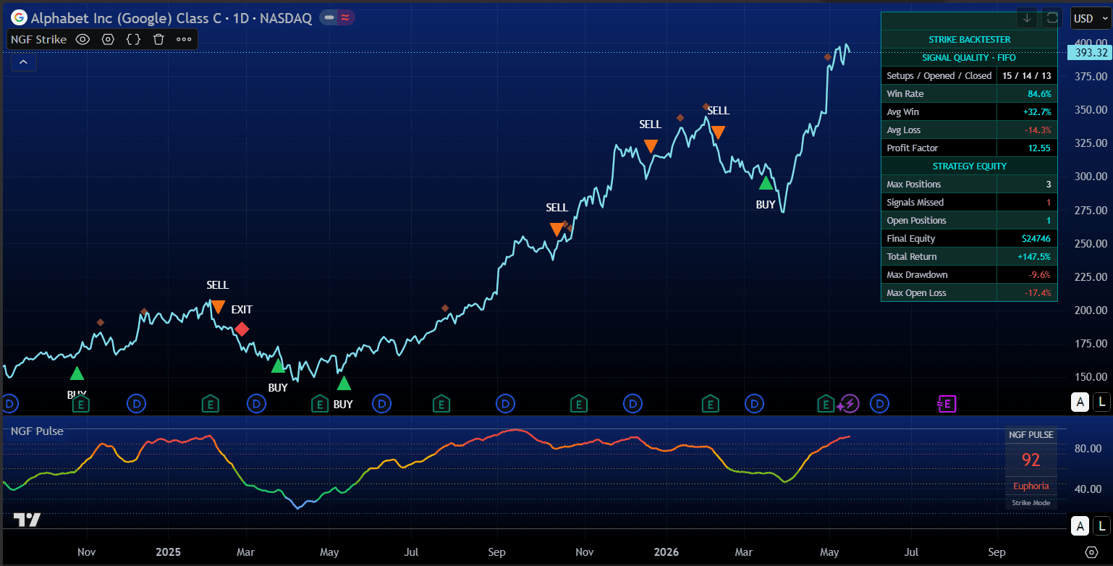The height and width of the screenshot is (566, 1113).
Task: Open earnings E marker near July 2025
Action: click(441, 403)
